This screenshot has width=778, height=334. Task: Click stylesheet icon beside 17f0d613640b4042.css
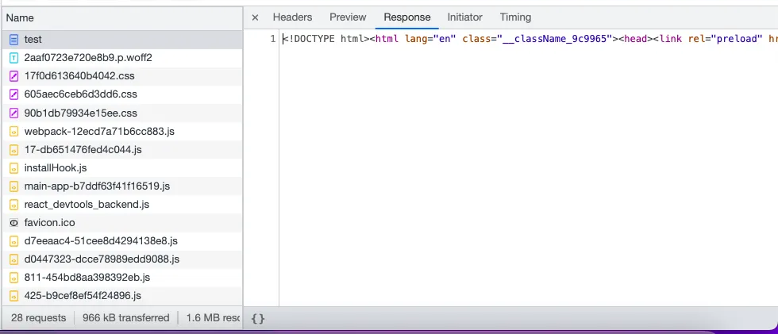14,76
